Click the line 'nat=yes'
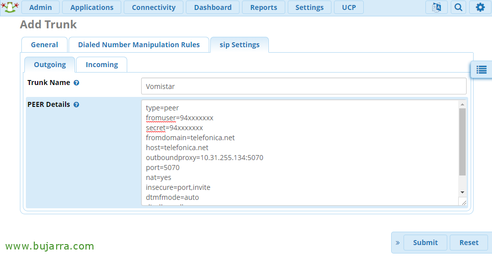Viewport: 492px width, 257px height. coord(159,177)
